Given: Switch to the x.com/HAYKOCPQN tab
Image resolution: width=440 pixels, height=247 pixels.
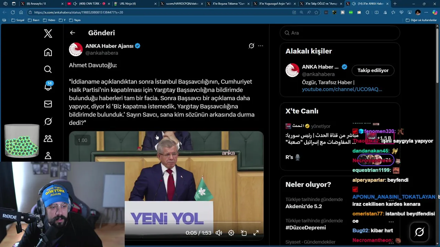Looking at the screenshot, I should pyautogui.click(x=181, y=4).
